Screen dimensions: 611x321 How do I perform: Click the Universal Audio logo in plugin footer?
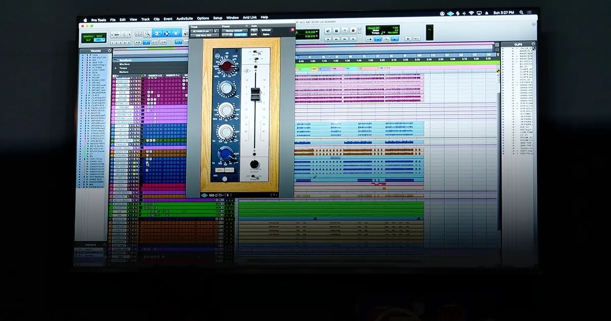[205, 195]
